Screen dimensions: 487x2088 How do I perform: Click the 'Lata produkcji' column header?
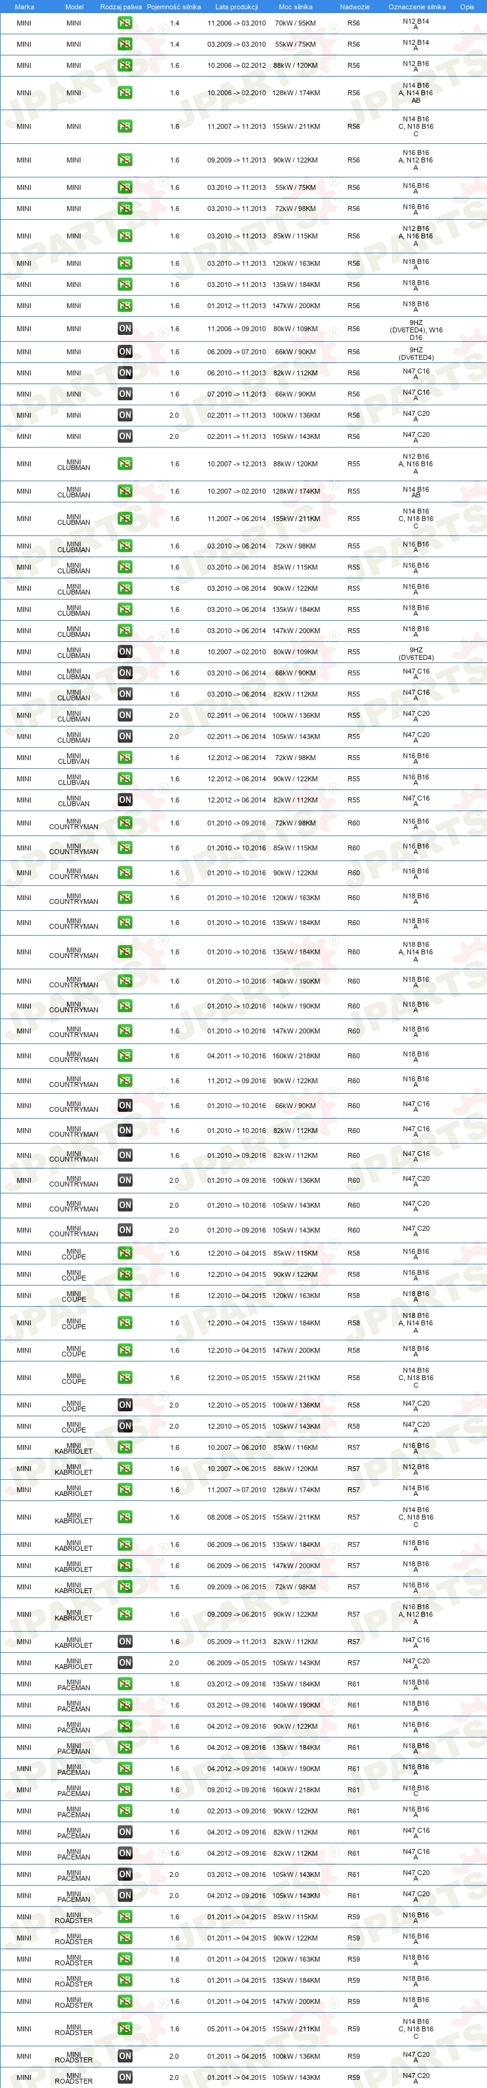tap(237, 6)
